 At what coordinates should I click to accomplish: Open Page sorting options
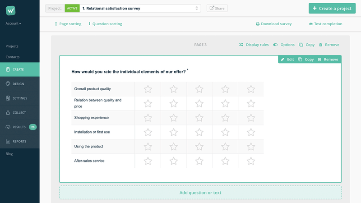pos(68,24)
